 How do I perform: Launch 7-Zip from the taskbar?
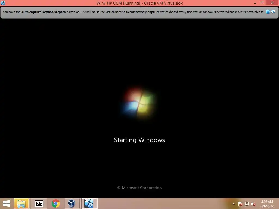click(x=39, y=204)
